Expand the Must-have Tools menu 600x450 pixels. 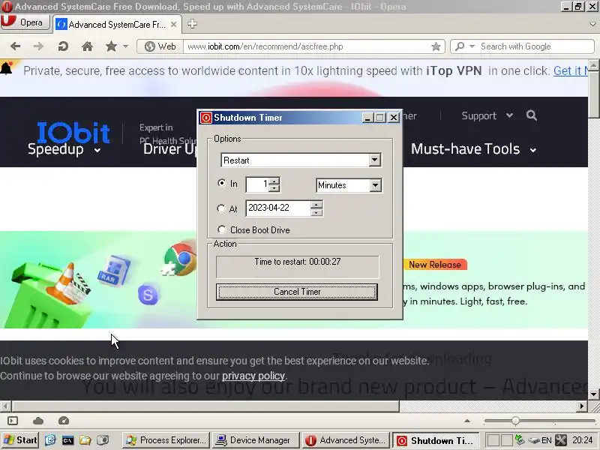[474, 149]
